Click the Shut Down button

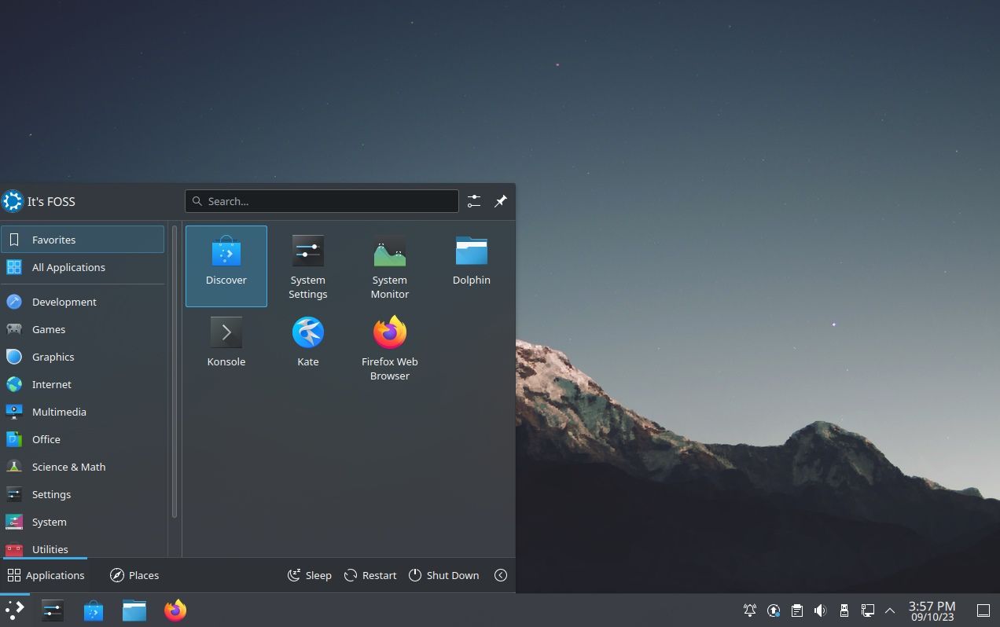(443, 575)
